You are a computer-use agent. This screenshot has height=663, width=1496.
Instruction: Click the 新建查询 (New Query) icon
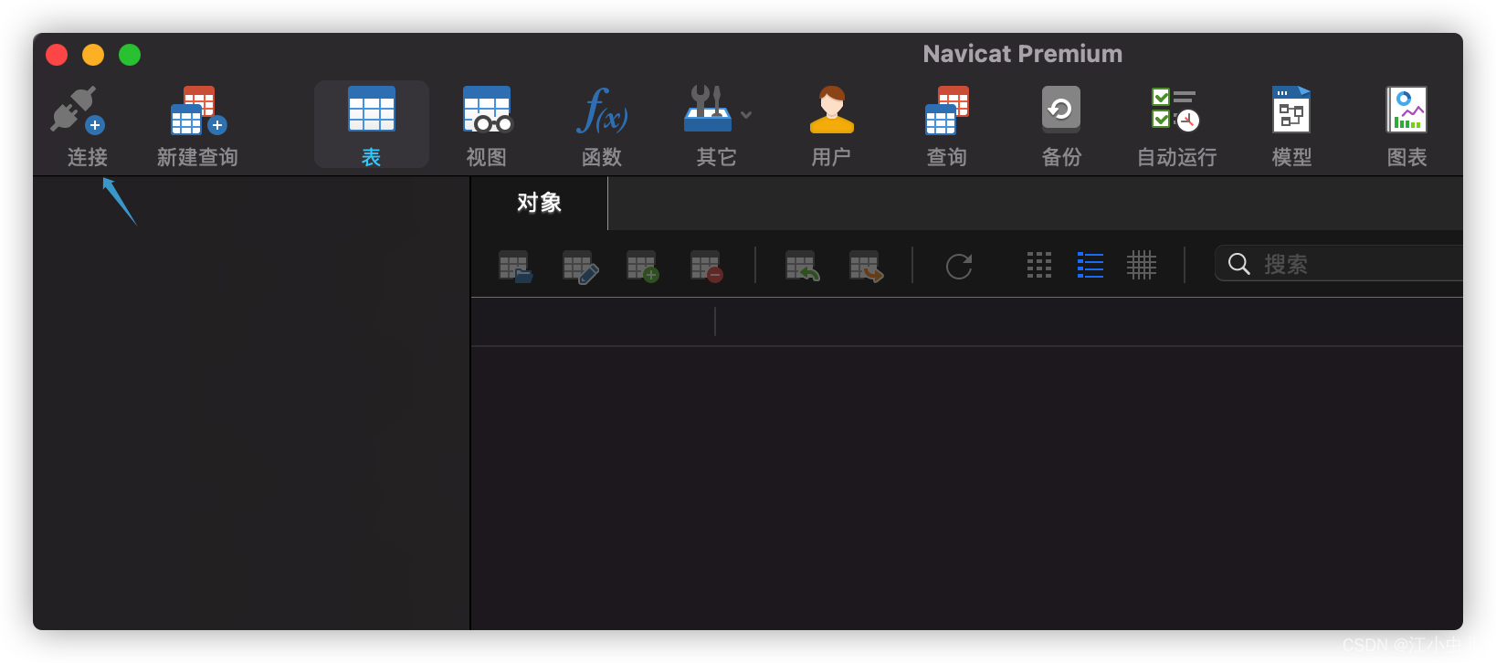198,110
